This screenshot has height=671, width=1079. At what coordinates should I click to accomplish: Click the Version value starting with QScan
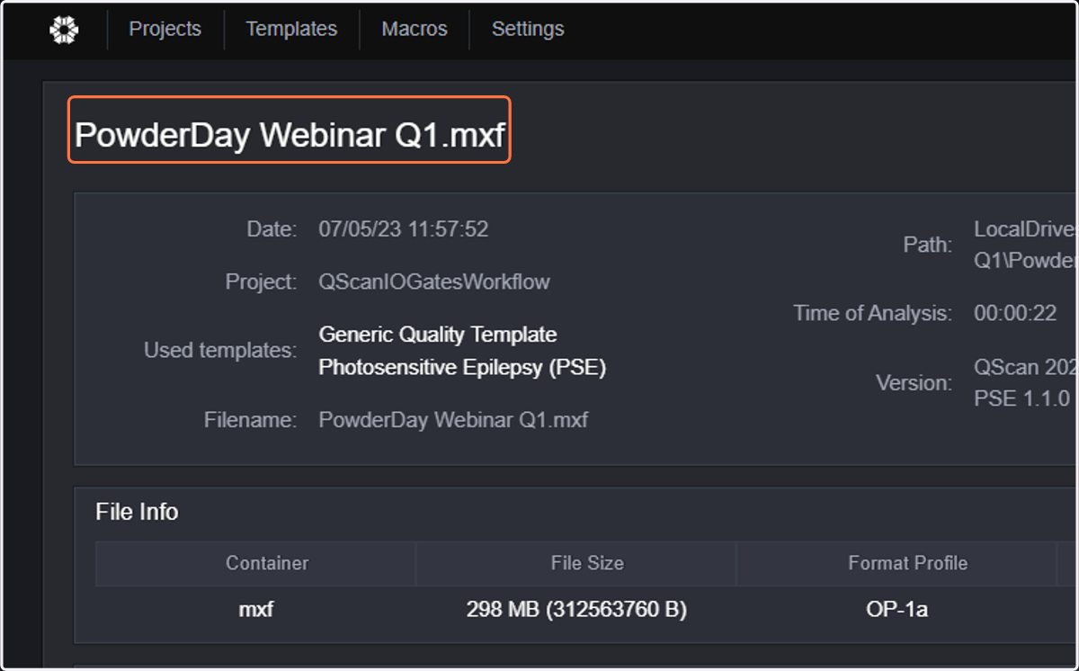coord(1026,382)
